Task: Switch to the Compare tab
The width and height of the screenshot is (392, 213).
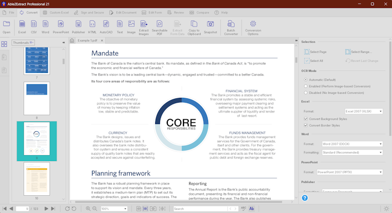Action: tap(199, 12)
